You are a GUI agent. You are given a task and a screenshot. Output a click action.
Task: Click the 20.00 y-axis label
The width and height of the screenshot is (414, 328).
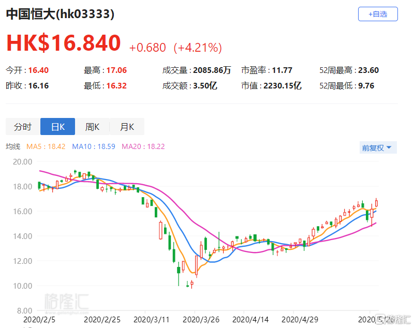22,162
